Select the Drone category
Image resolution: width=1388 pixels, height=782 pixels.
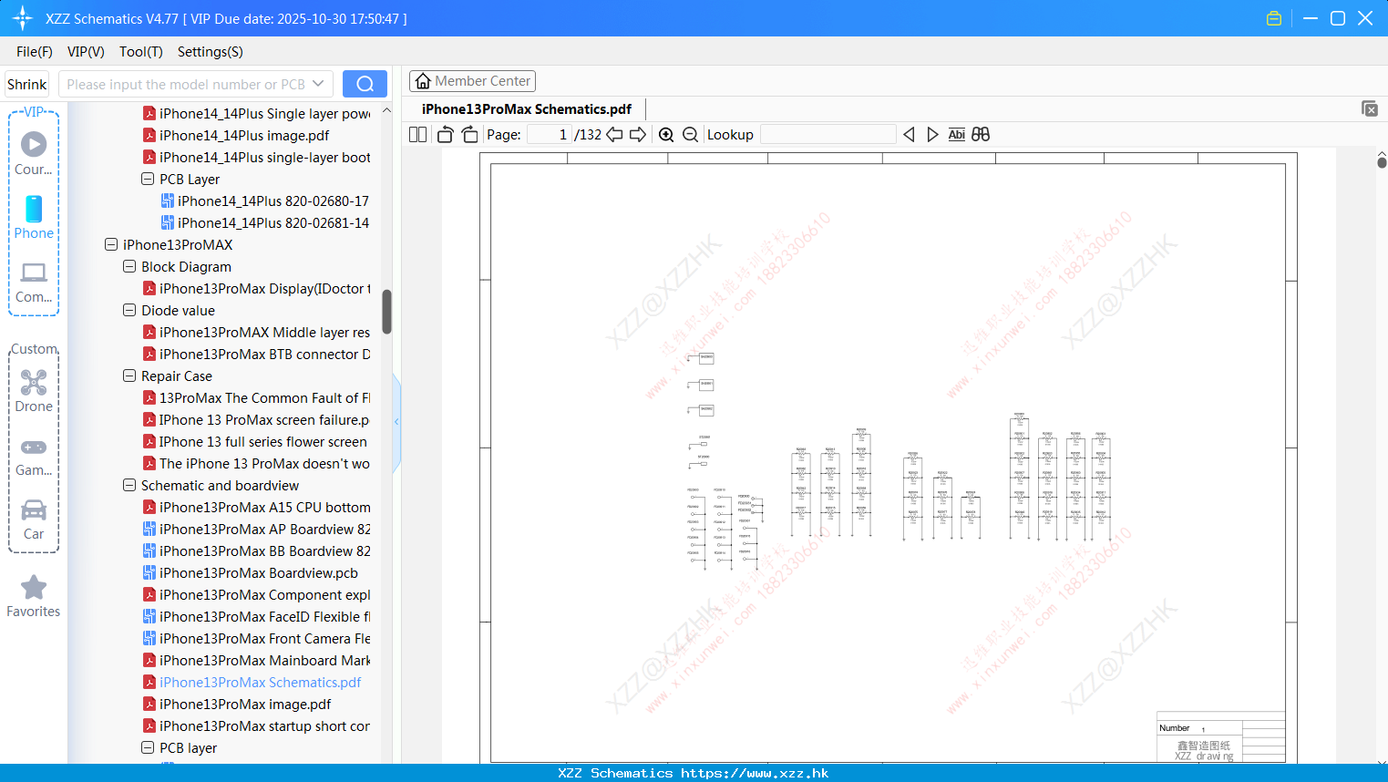(34, 390)
